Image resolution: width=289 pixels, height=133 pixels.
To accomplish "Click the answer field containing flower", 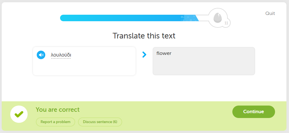I will coord(204,61).
